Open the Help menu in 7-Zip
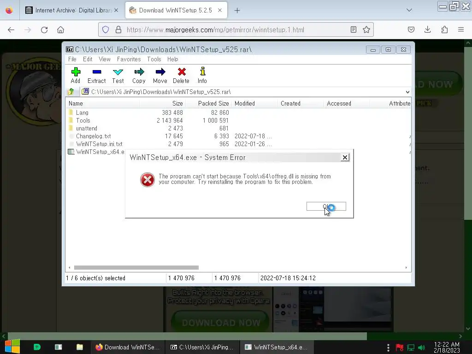The height and width of the screenshot is (354, 472). tap(173, 59)
